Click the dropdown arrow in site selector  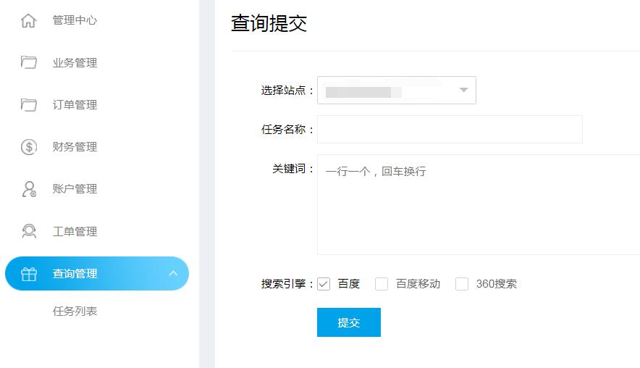coord(463,90)
